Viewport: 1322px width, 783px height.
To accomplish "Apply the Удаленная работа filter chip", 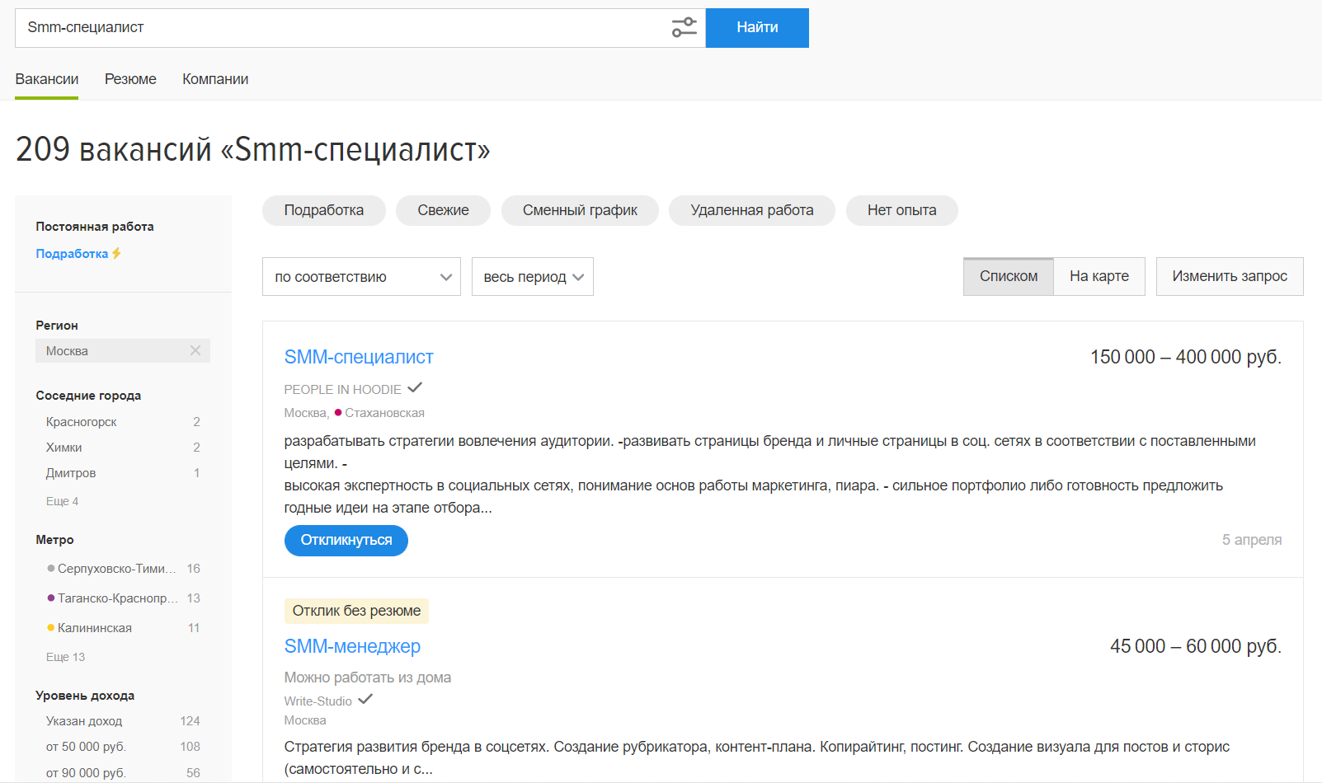I will [751, 210].
